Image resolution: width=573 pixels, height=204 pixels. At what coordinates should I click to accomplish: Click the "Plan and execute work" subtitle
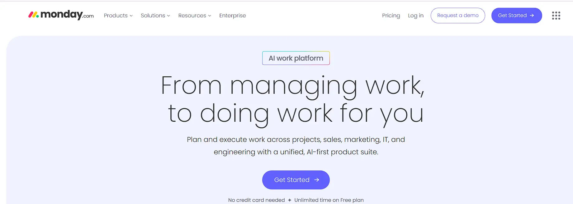coord(296,140)
